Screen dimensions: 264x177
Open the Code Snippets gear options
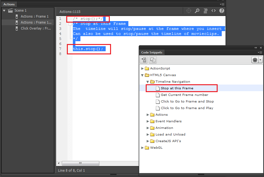tap(255, 60)
